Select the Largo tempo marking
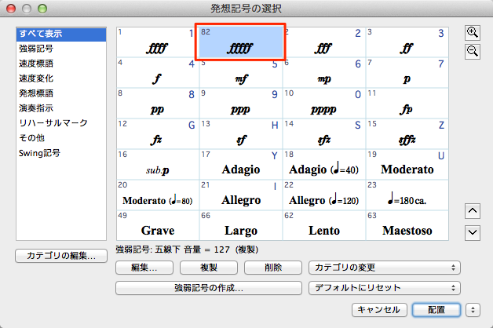This screenshot has width=493, height=328. coord(241,225)
